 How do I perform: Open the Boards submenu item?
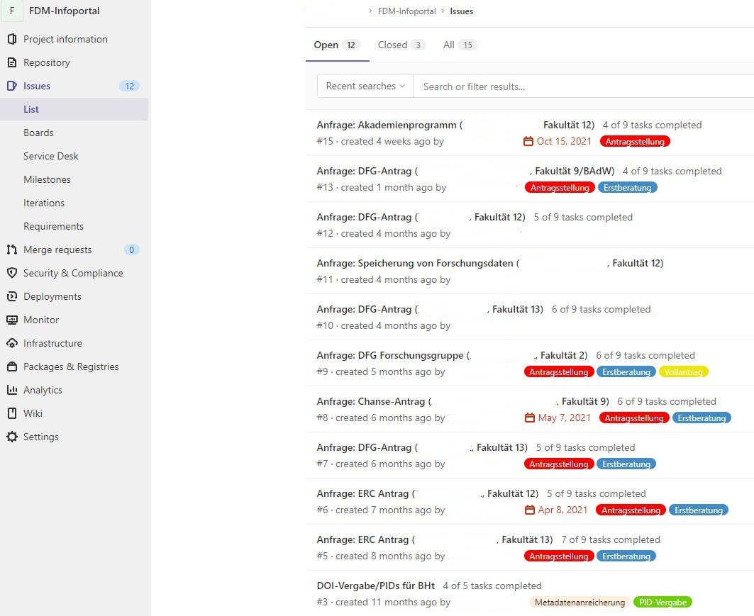38,133
